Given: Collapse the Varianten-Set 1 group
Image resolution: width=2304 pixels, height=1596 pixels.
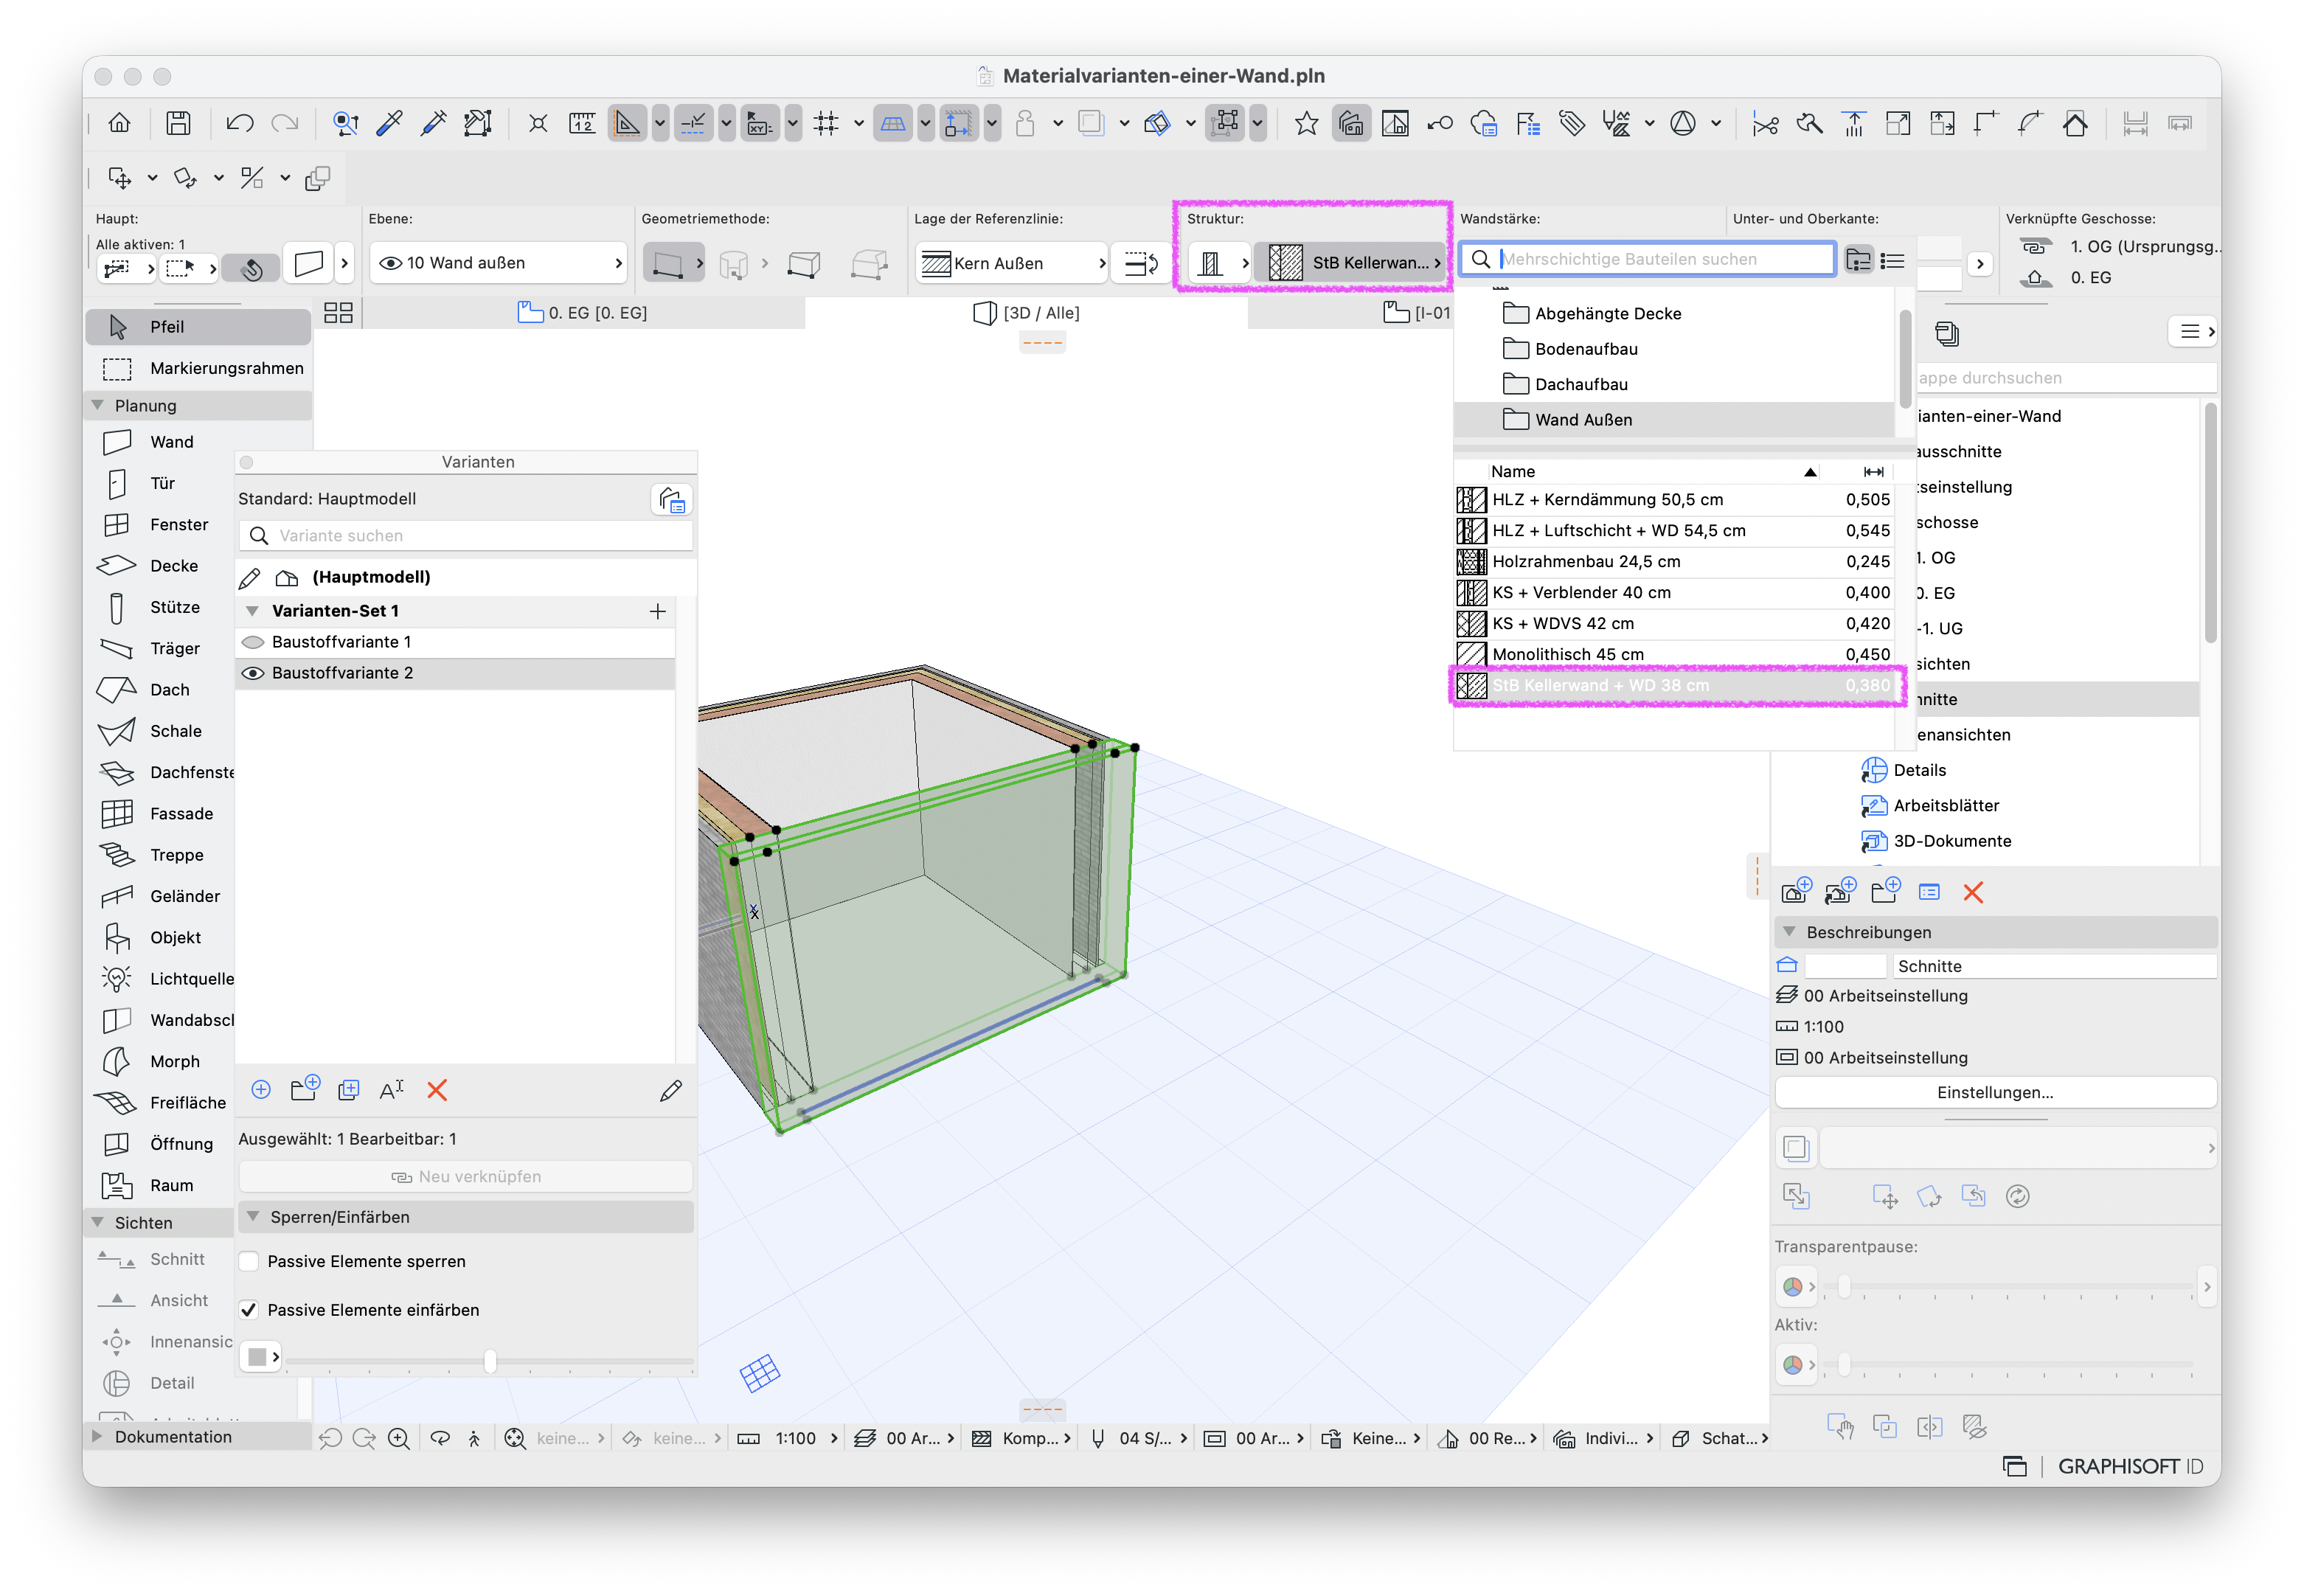Looking at the screenshot, I should pos(252,611).
